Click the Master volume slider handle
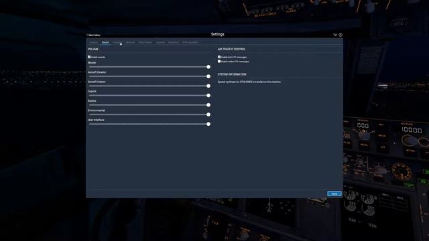 (x=208, y=67)
